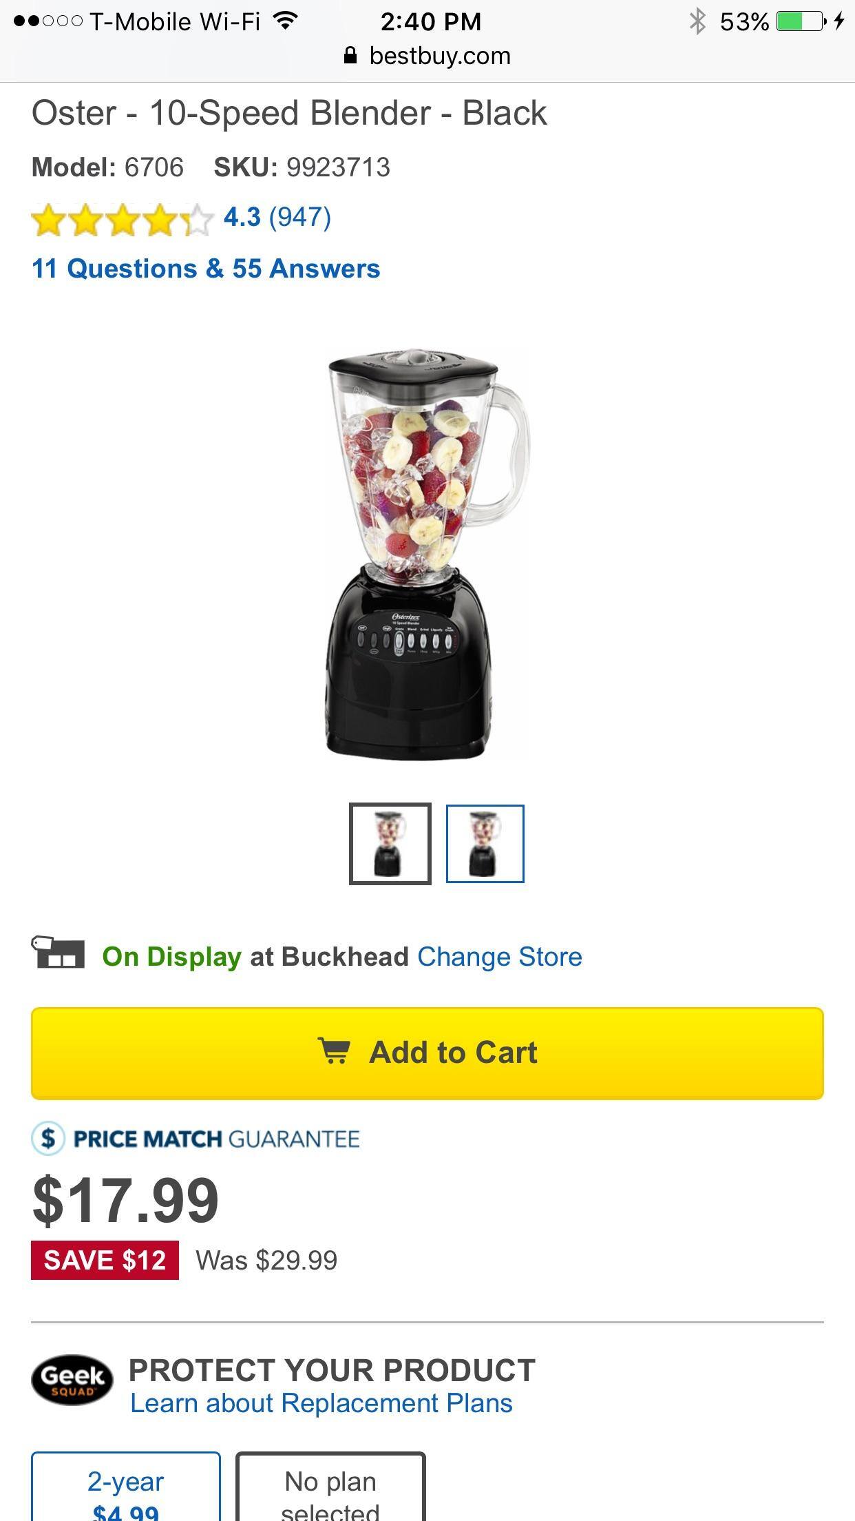Tap the Geek Squad logo
The width and height of the screenshot is (855, 1521).
tap(72, 1379)
